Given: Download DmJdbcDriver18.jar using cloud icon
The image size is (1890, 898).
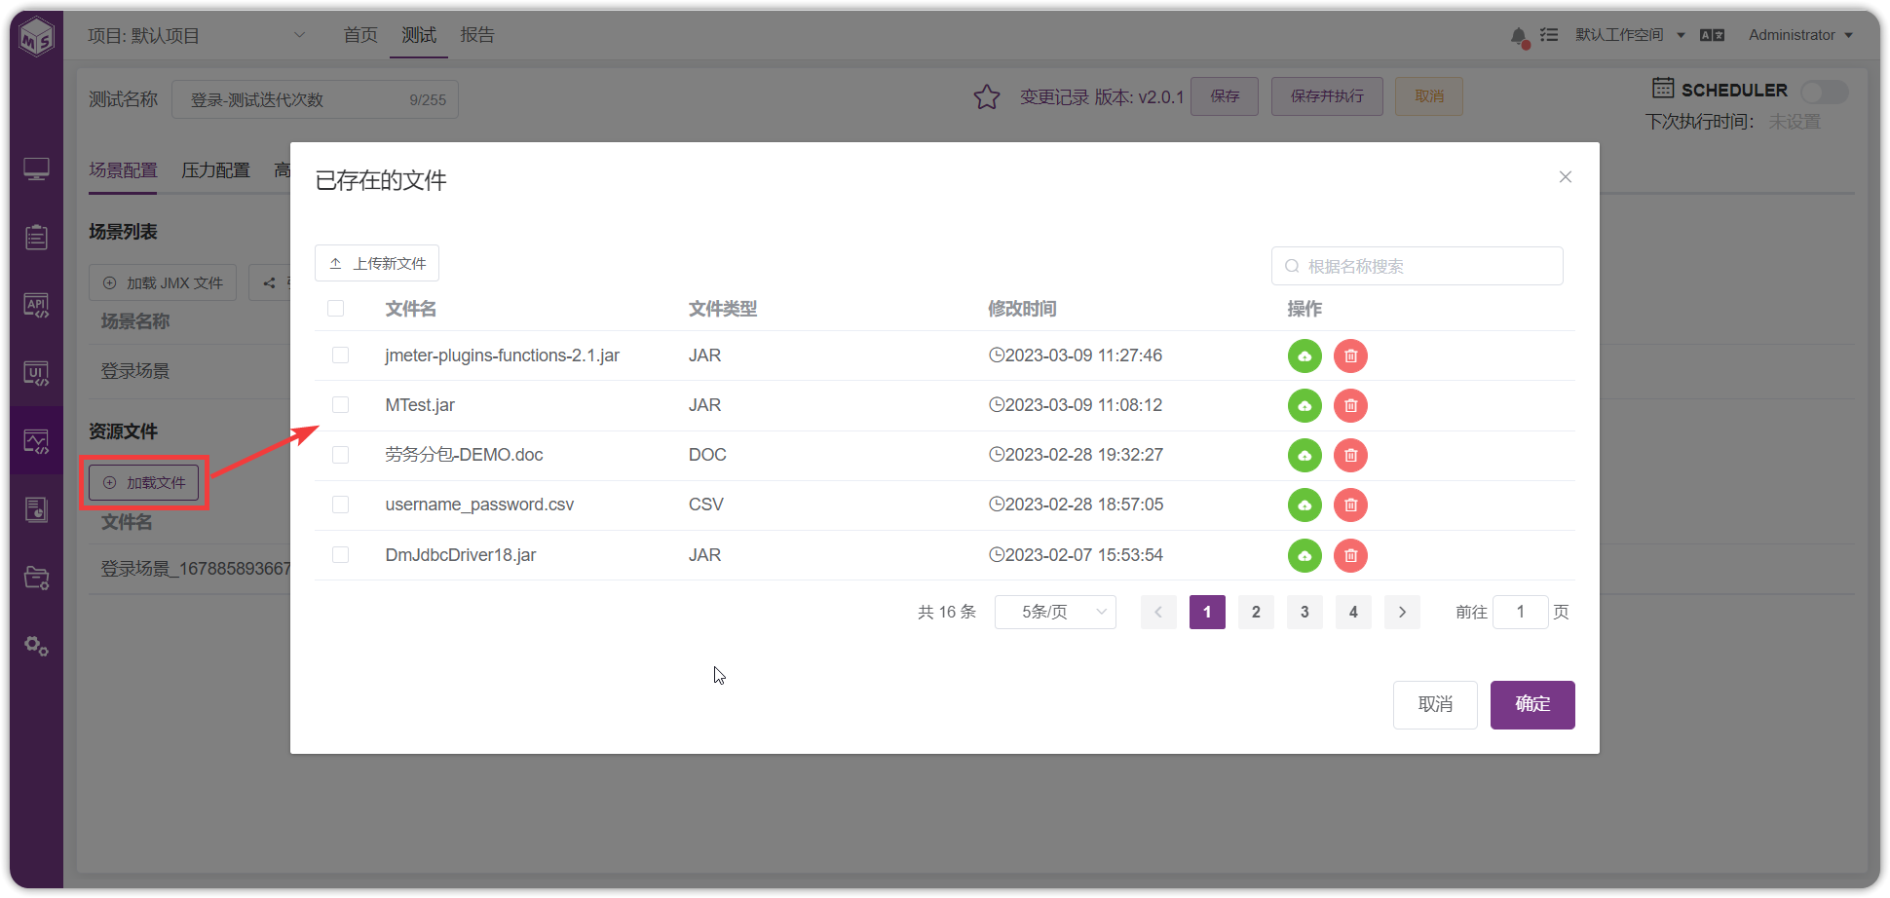Looking at the screenshot, I should point(1304,556).
